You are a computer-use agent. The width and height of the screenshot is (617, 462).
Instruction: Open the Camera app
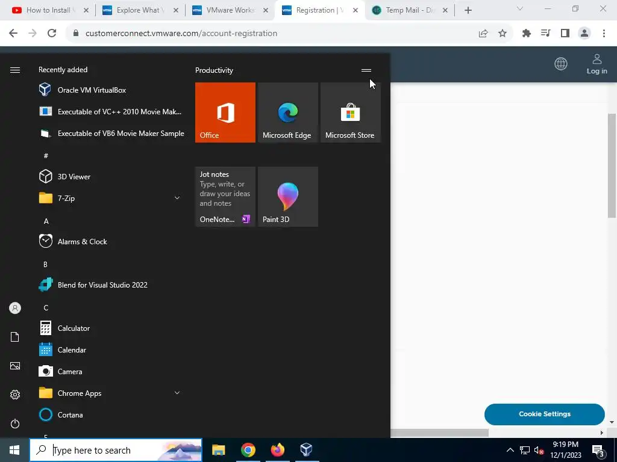pos(111,371)
